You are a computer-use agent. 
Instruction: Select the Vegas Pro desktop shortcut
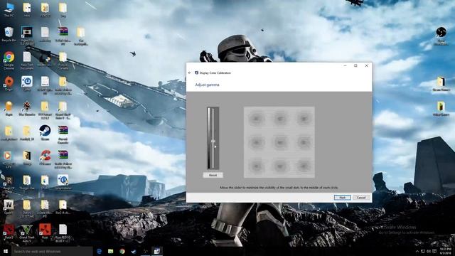27,36
